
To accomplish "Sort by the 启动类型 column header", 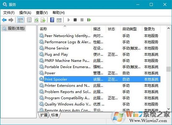I will pos(131,29).
